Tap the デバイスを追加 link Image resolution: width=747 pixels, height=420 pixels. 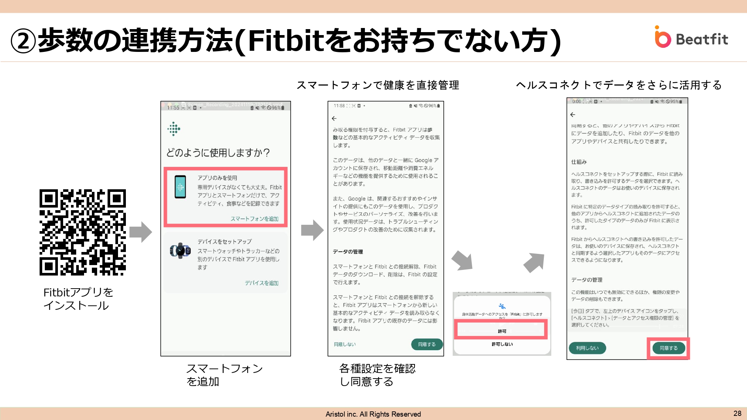[x=261, y=283]
